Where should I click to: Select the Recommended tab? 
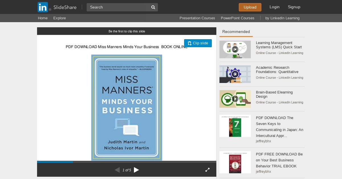pos(236,32)
